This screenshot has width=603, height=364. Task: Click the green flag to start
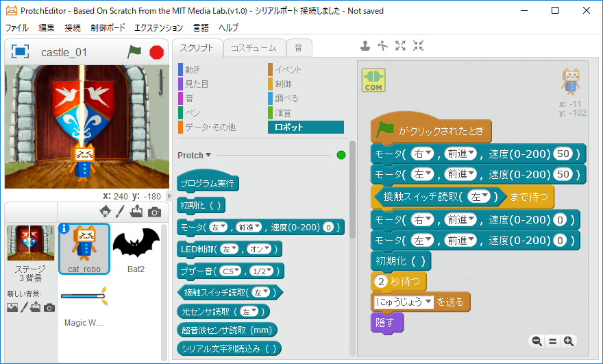tap(134, 51)
